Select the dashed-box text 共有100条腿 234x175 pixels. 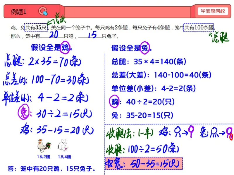point(199,27)
